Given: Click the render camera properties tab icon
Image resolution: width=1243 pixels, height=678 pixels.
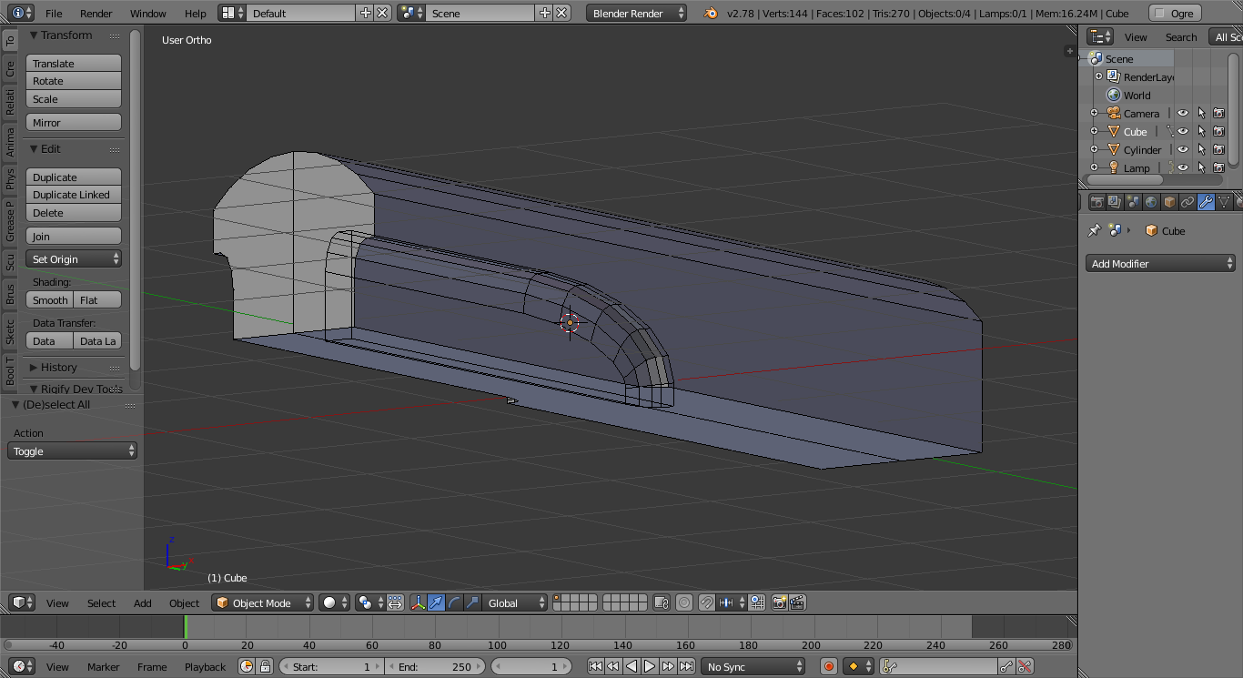Looking at the screenshot, I should (x=1097, y=202).
